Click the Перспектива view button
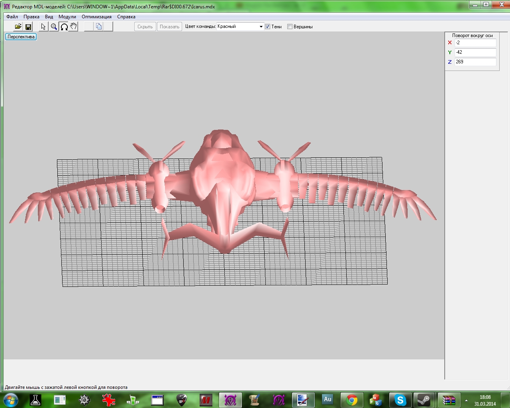The image size is (510, 408). click(x=21, y=37)
